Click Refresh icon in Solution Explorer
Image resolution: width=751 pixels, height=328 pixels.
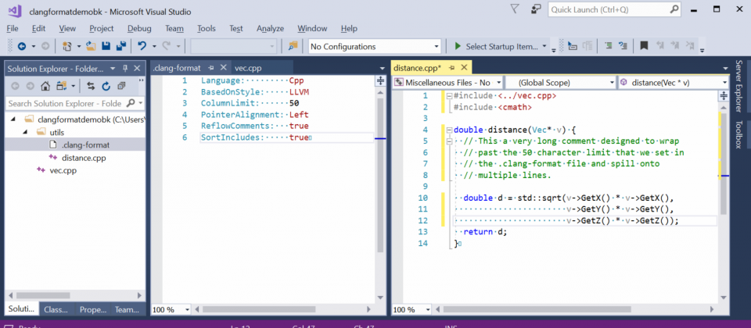[x=106, y=86]
